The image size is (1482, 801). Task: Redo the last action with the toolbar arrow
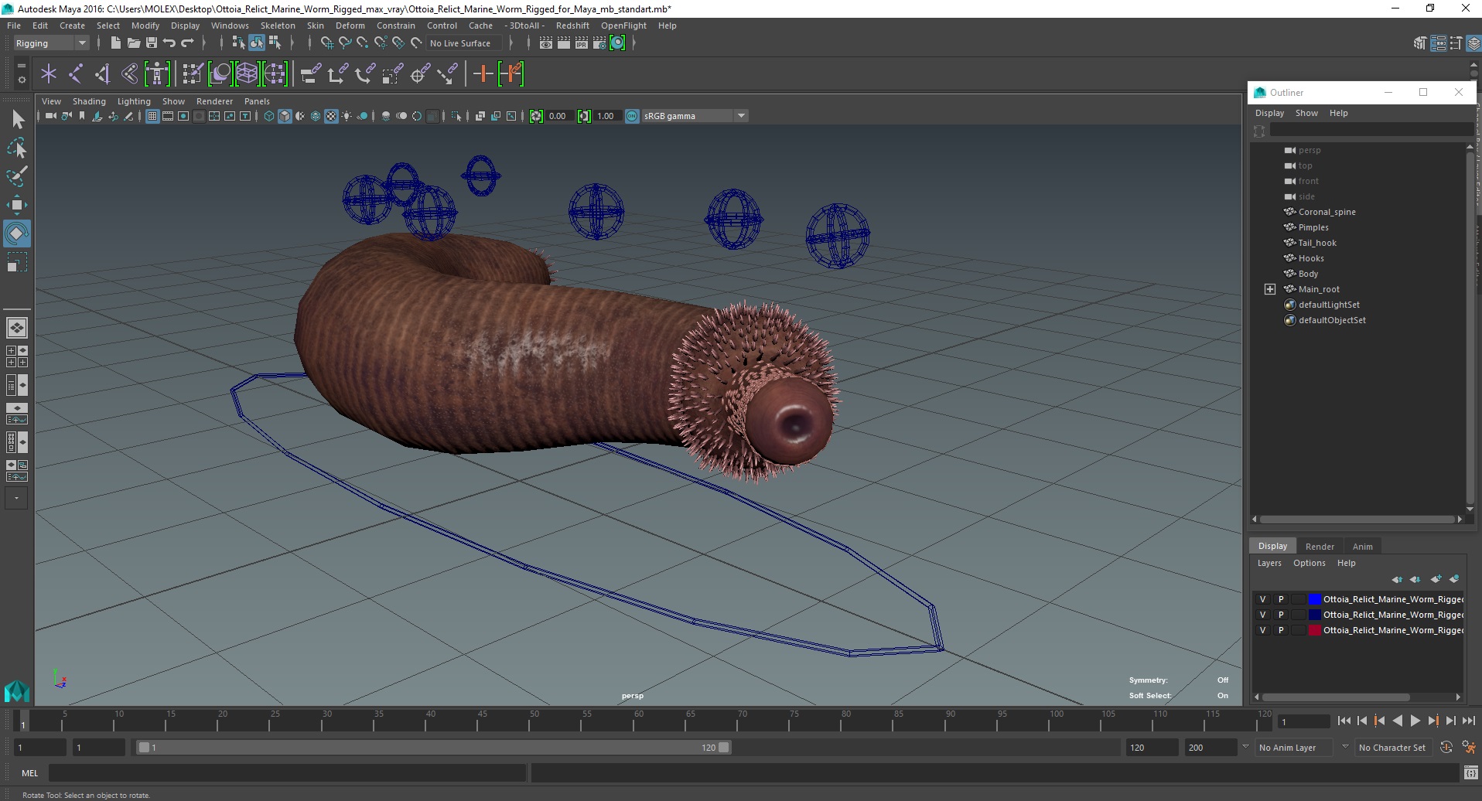187,43
